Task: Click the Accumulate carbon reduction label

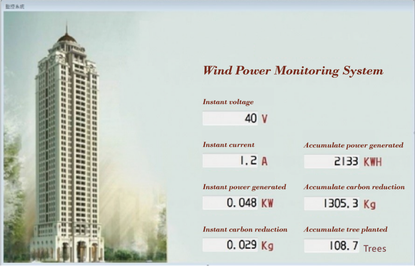Action: pyautogui.click(x=354, y=187)
